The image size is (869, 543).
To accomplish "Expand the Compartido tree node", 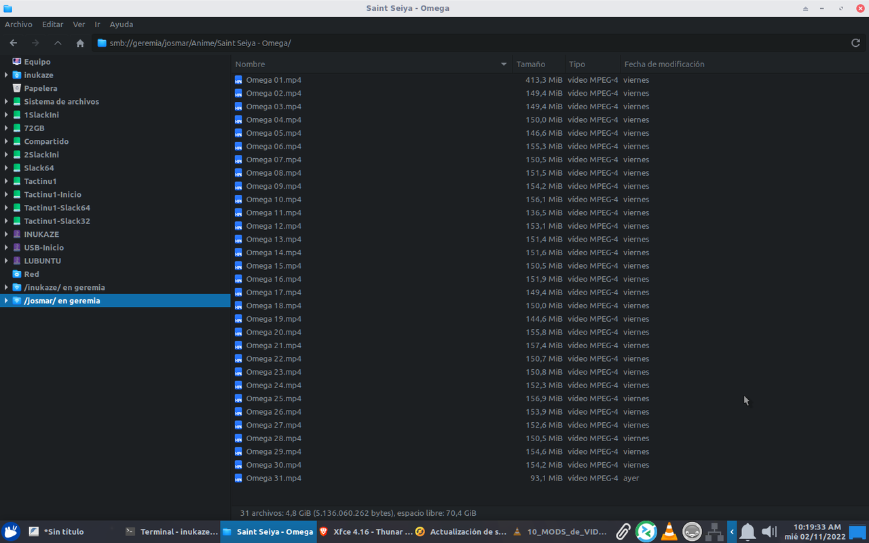I will (x=6, y=142).
